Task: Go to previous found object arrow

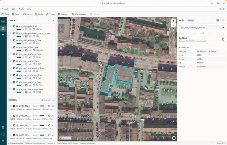Action: 194,33
